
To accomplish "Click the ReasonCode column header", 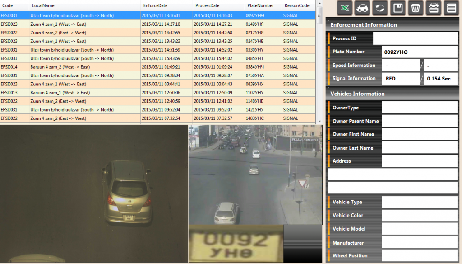I will (296, 5).
